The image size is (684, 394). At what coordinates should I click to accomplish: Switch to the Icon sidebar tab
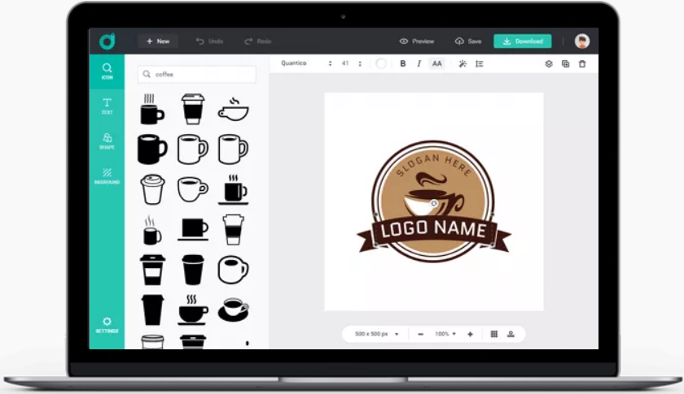point(107,71)
